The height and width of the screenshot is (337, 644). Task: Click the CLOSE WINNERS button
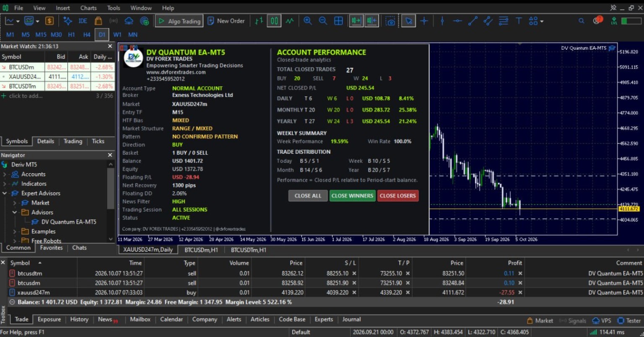[x=352, y=196]
